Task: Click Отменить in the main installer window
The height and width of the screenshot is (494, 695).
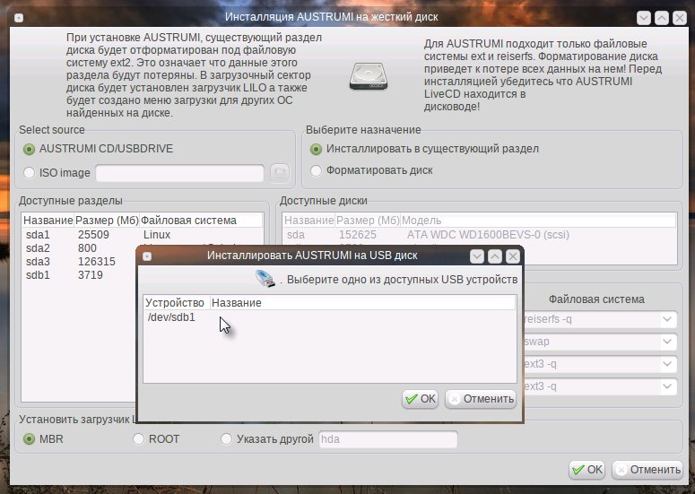Action: pos(647,470)
